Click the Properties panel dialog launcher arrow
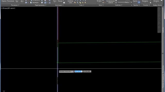 [131, 5]
